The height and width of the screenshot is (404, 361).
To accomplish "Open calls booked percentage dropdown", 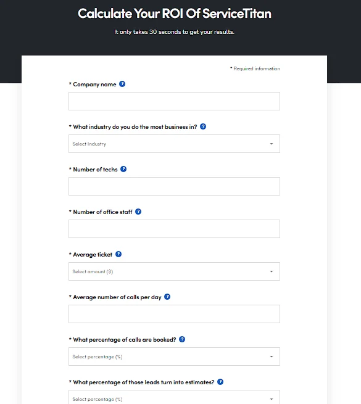I will pyautogui.click(x=174, y=357).
